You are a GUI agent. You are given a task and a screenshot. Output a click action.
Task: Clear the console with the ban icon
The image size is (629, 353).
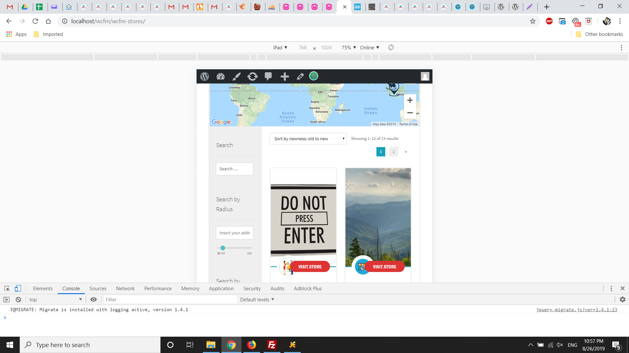click(18, 300)
